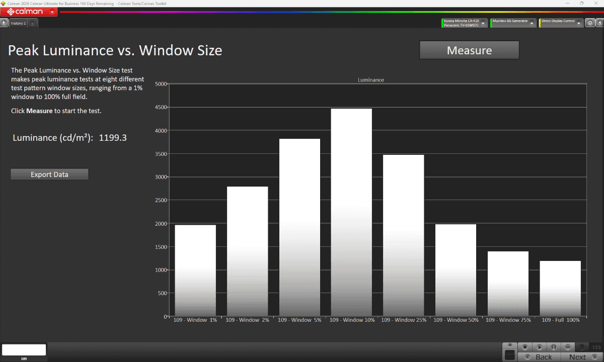The width and height of the screenshot is (604, 362).
Task: Click the Window 25% luminance bar
Action: [403, 235]
